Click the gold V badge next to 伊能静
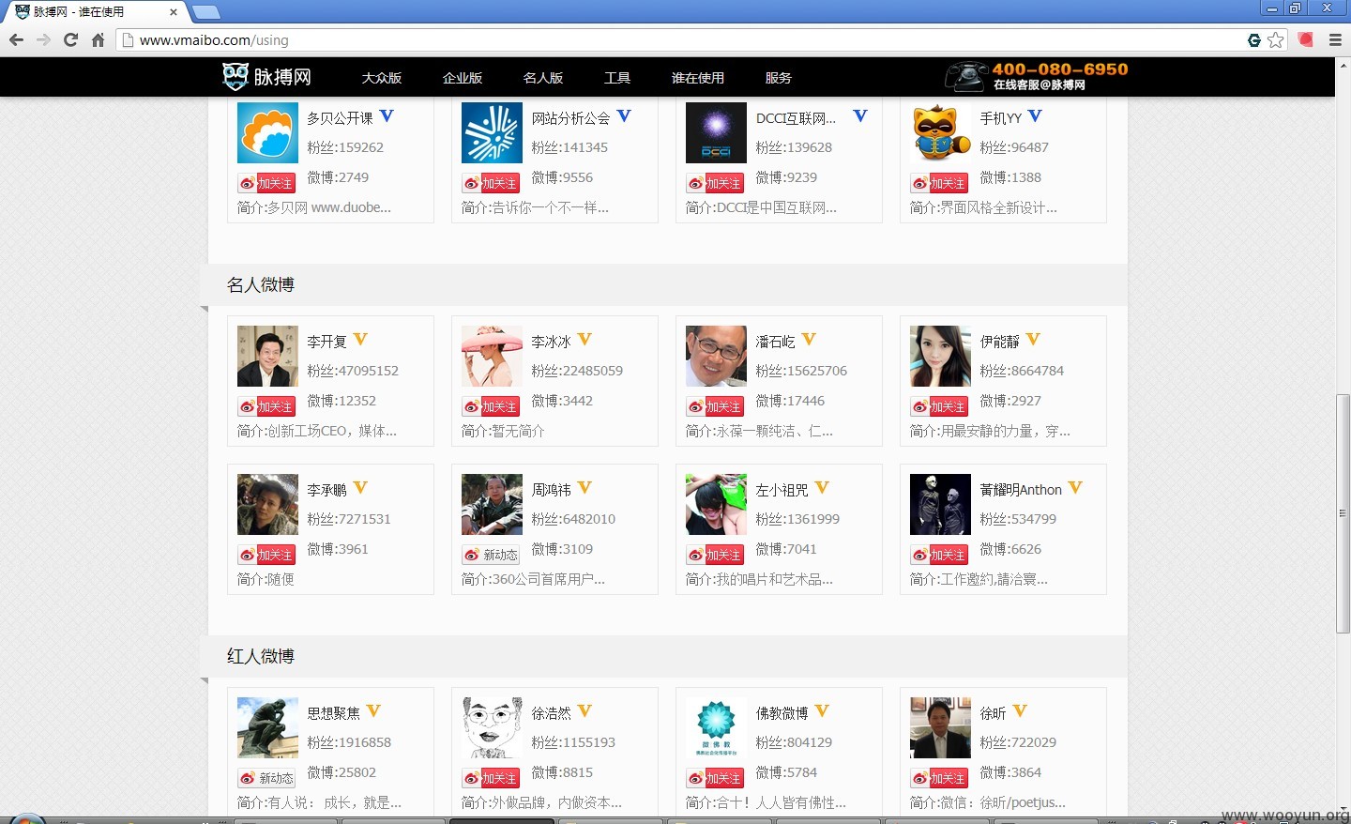1351x824 pixels. pyautogui.click(x=1033, y=340)
